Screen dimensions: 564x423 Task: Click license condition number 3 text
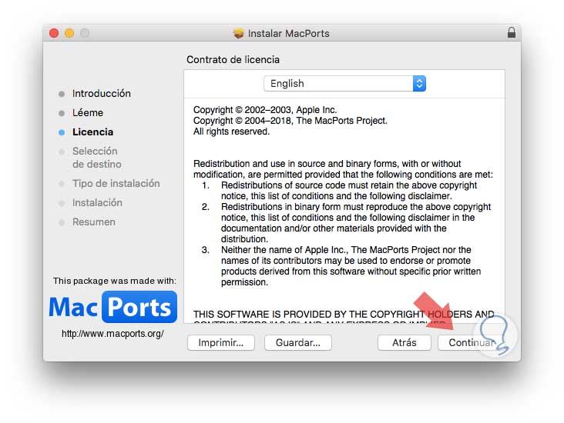(x=351, y=266)
